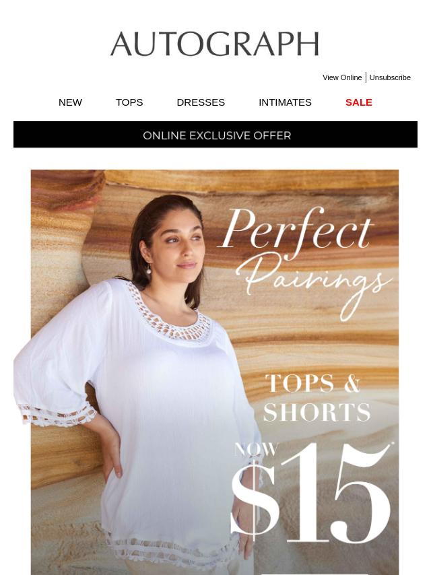Click the View Online link
431x575 pixels.
pyautogui.click(x=342, y=77)
